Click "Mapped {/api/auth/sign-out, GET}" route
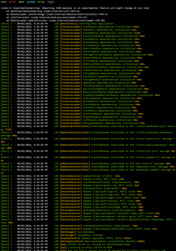The image size is (176, 251). point(112,195)
